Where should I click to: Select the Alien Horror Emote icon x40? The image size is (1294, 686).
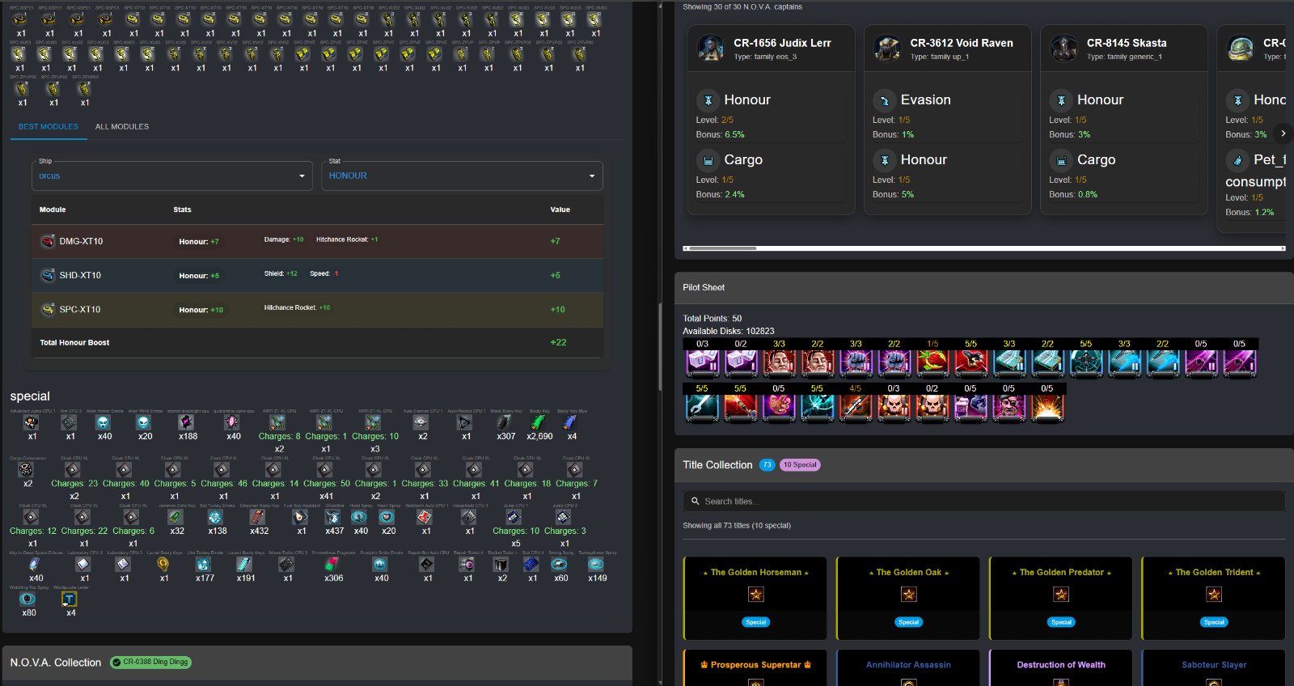coord(104,421)
